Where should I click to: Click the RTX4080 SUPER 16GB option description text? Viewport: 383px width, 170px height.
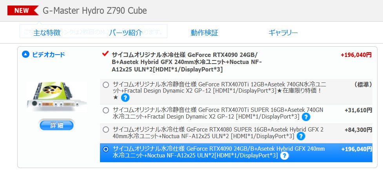pos(218,133)
